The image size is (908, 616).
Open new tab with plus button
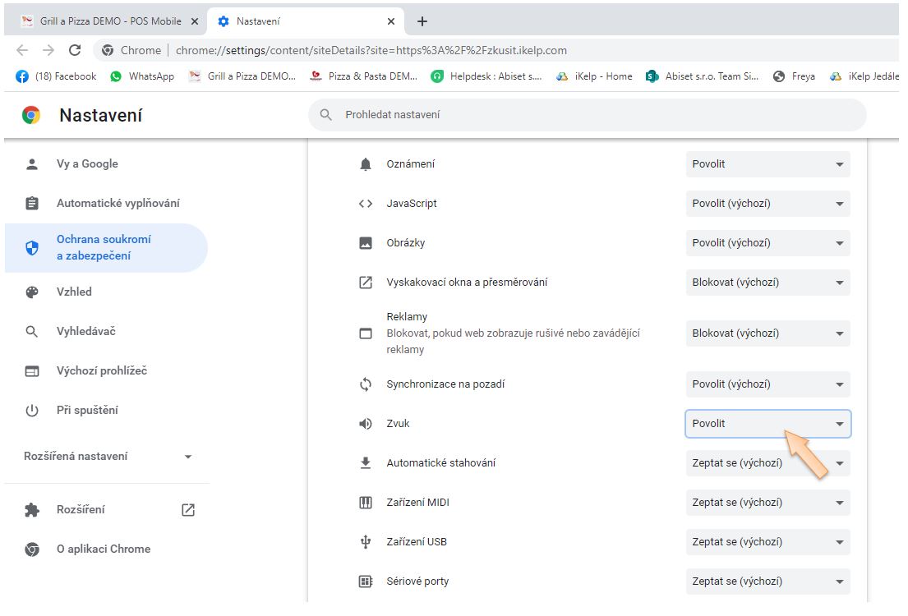tap(422, 21)
